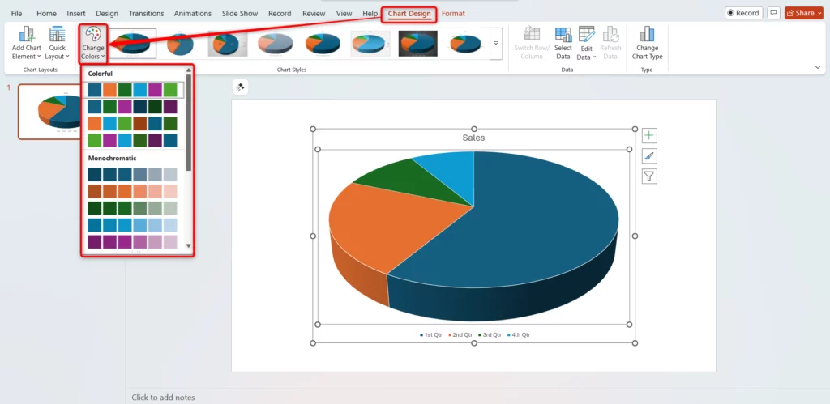Click the Chart Elements plus button
Image resolution: width=830 pixels, height=404 pixels.
click(649, 136)
